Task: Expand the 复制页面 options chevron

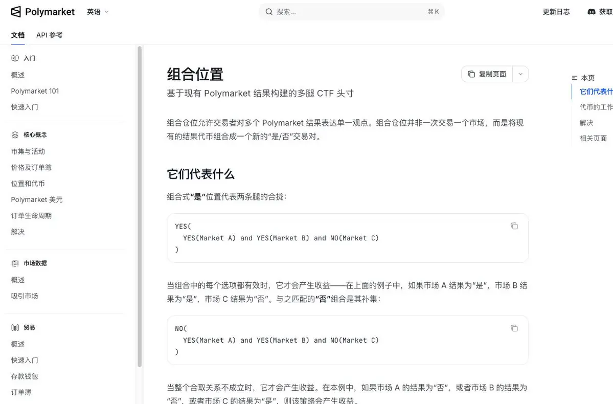Action: point(520,74)
